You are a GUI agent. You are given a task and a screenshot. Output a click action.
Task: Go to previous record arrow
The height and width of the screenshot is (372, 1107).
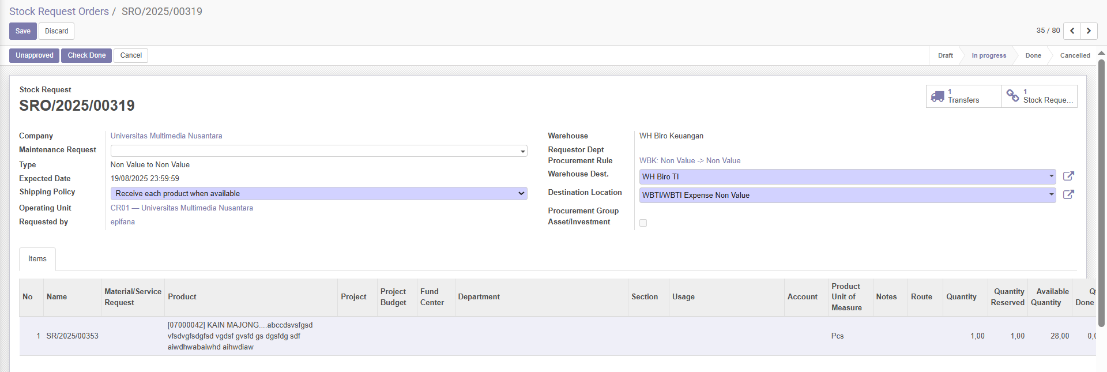pyautogui.click(x=1072, y=31)
